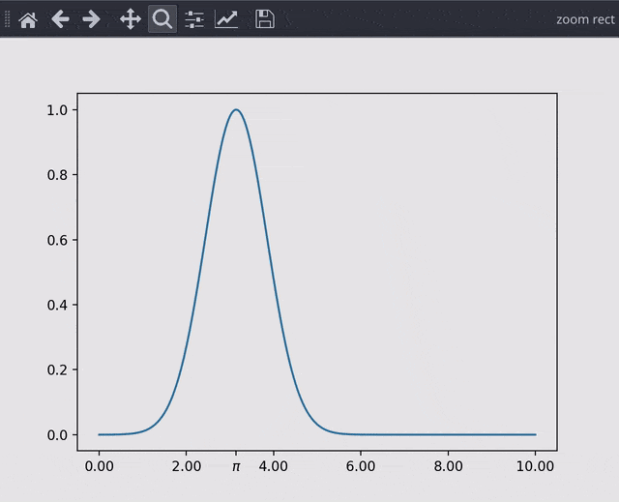The image size is (619, 502).
Task: Save the figure with the floppy icon
Action: click(265, 19)
